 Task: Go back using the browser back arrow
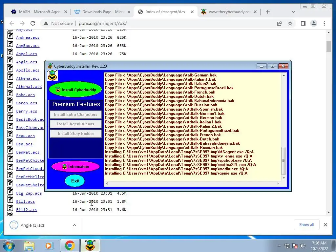[x=12, y=23]
